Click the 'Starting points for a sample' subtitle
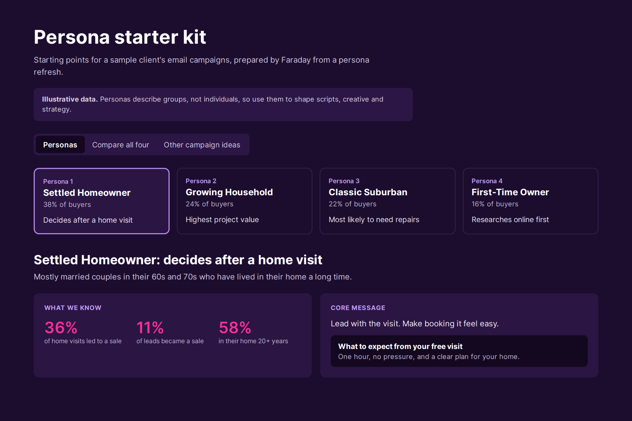The width and height of the screenshot is (632, 421). point(202,66)
